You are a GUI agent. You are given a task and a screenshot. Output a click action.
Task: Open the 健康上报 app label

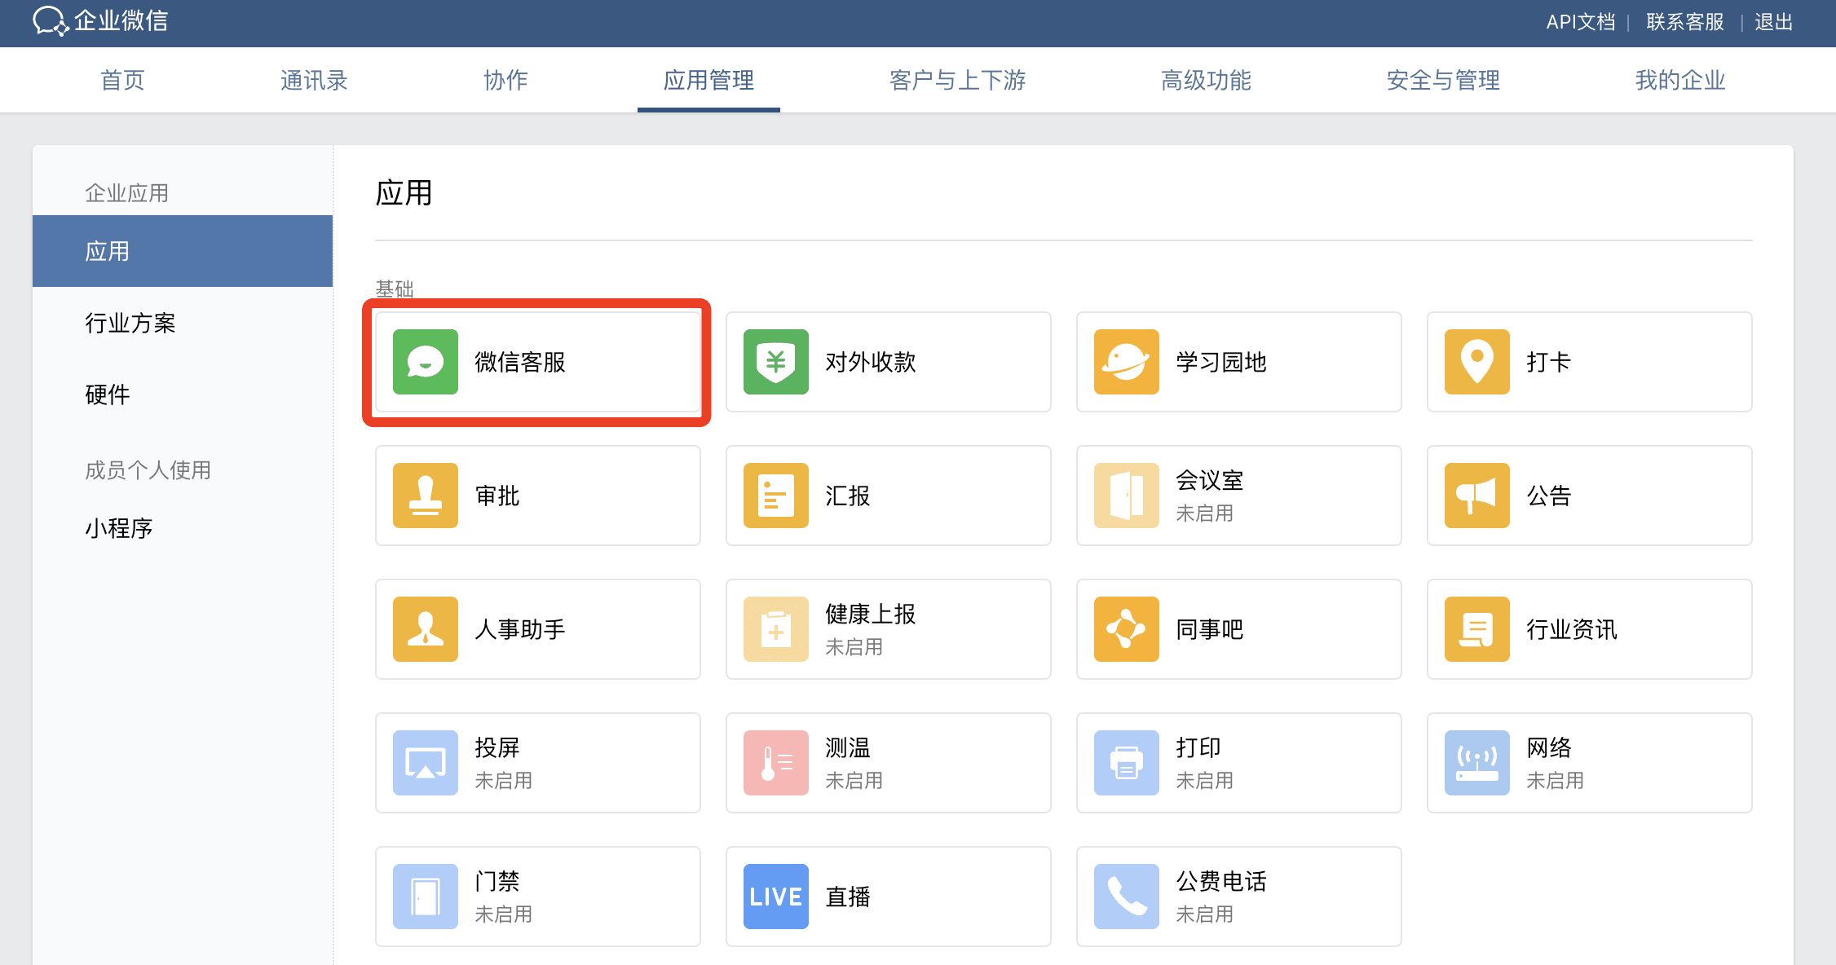pos(871,615)
